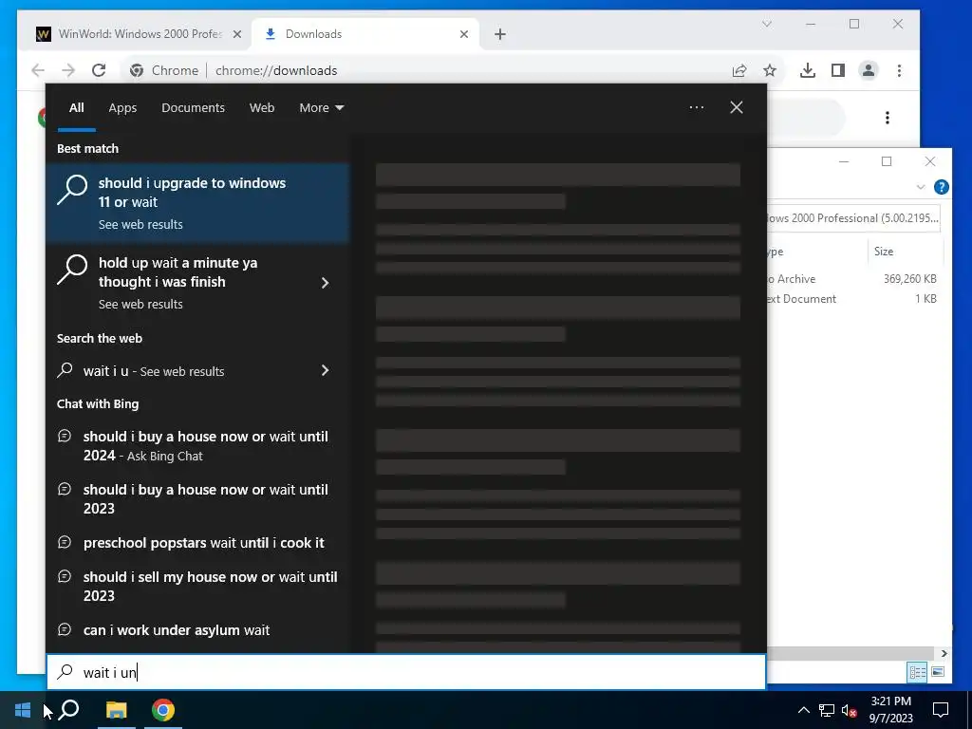This screenshot has height=729, width=972.
Task: Click the share page icon in Chrome
Action: (x=738, y=70)
